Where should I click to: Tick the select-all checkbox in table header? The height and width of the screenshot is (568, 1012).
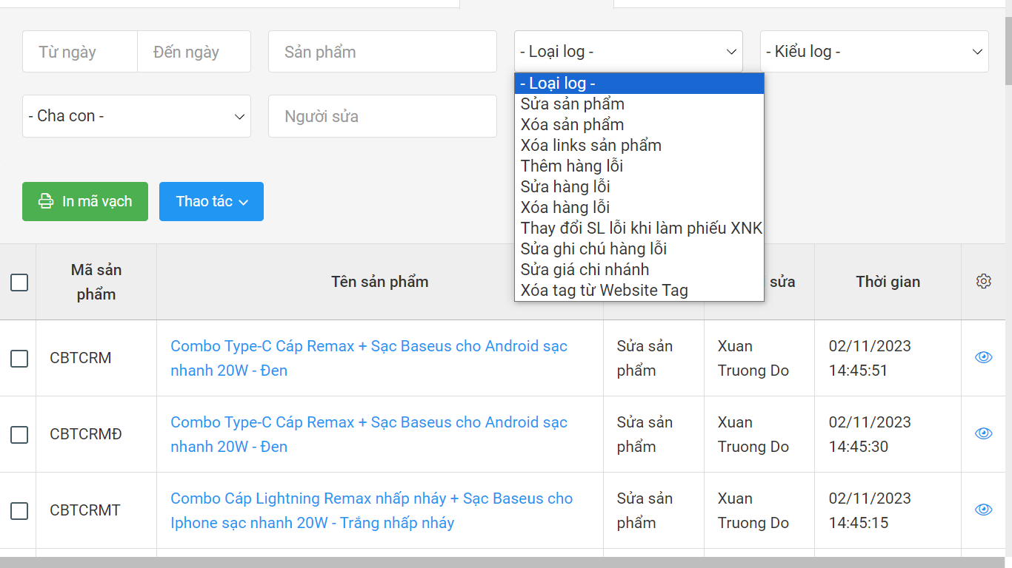point(19,282)
